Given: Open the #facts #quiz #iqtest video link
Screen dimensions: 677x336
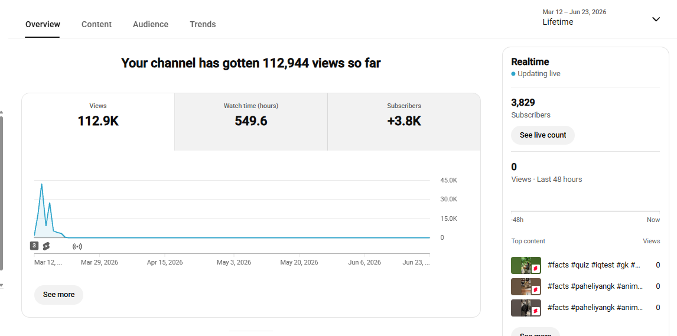Looking at the screenshot, I should point(594,265).
